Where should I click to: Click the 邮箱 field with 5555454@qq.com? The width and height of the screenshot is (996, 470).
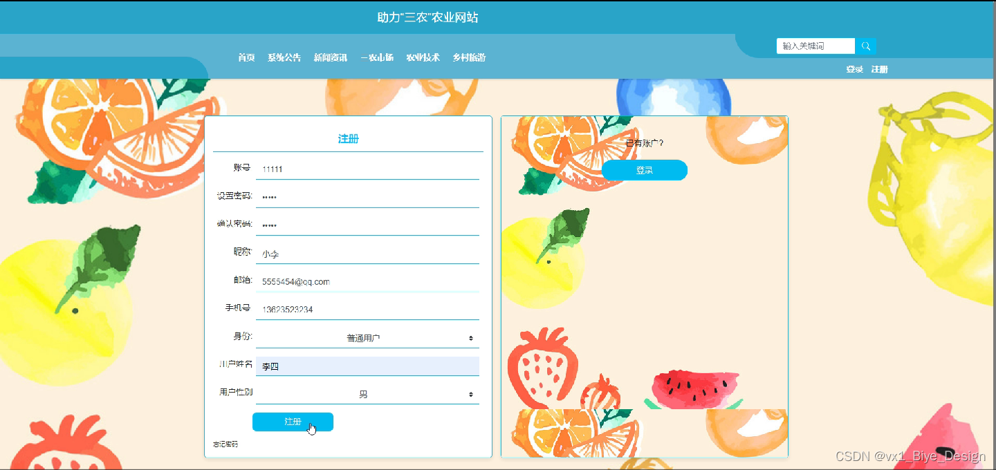367,282
